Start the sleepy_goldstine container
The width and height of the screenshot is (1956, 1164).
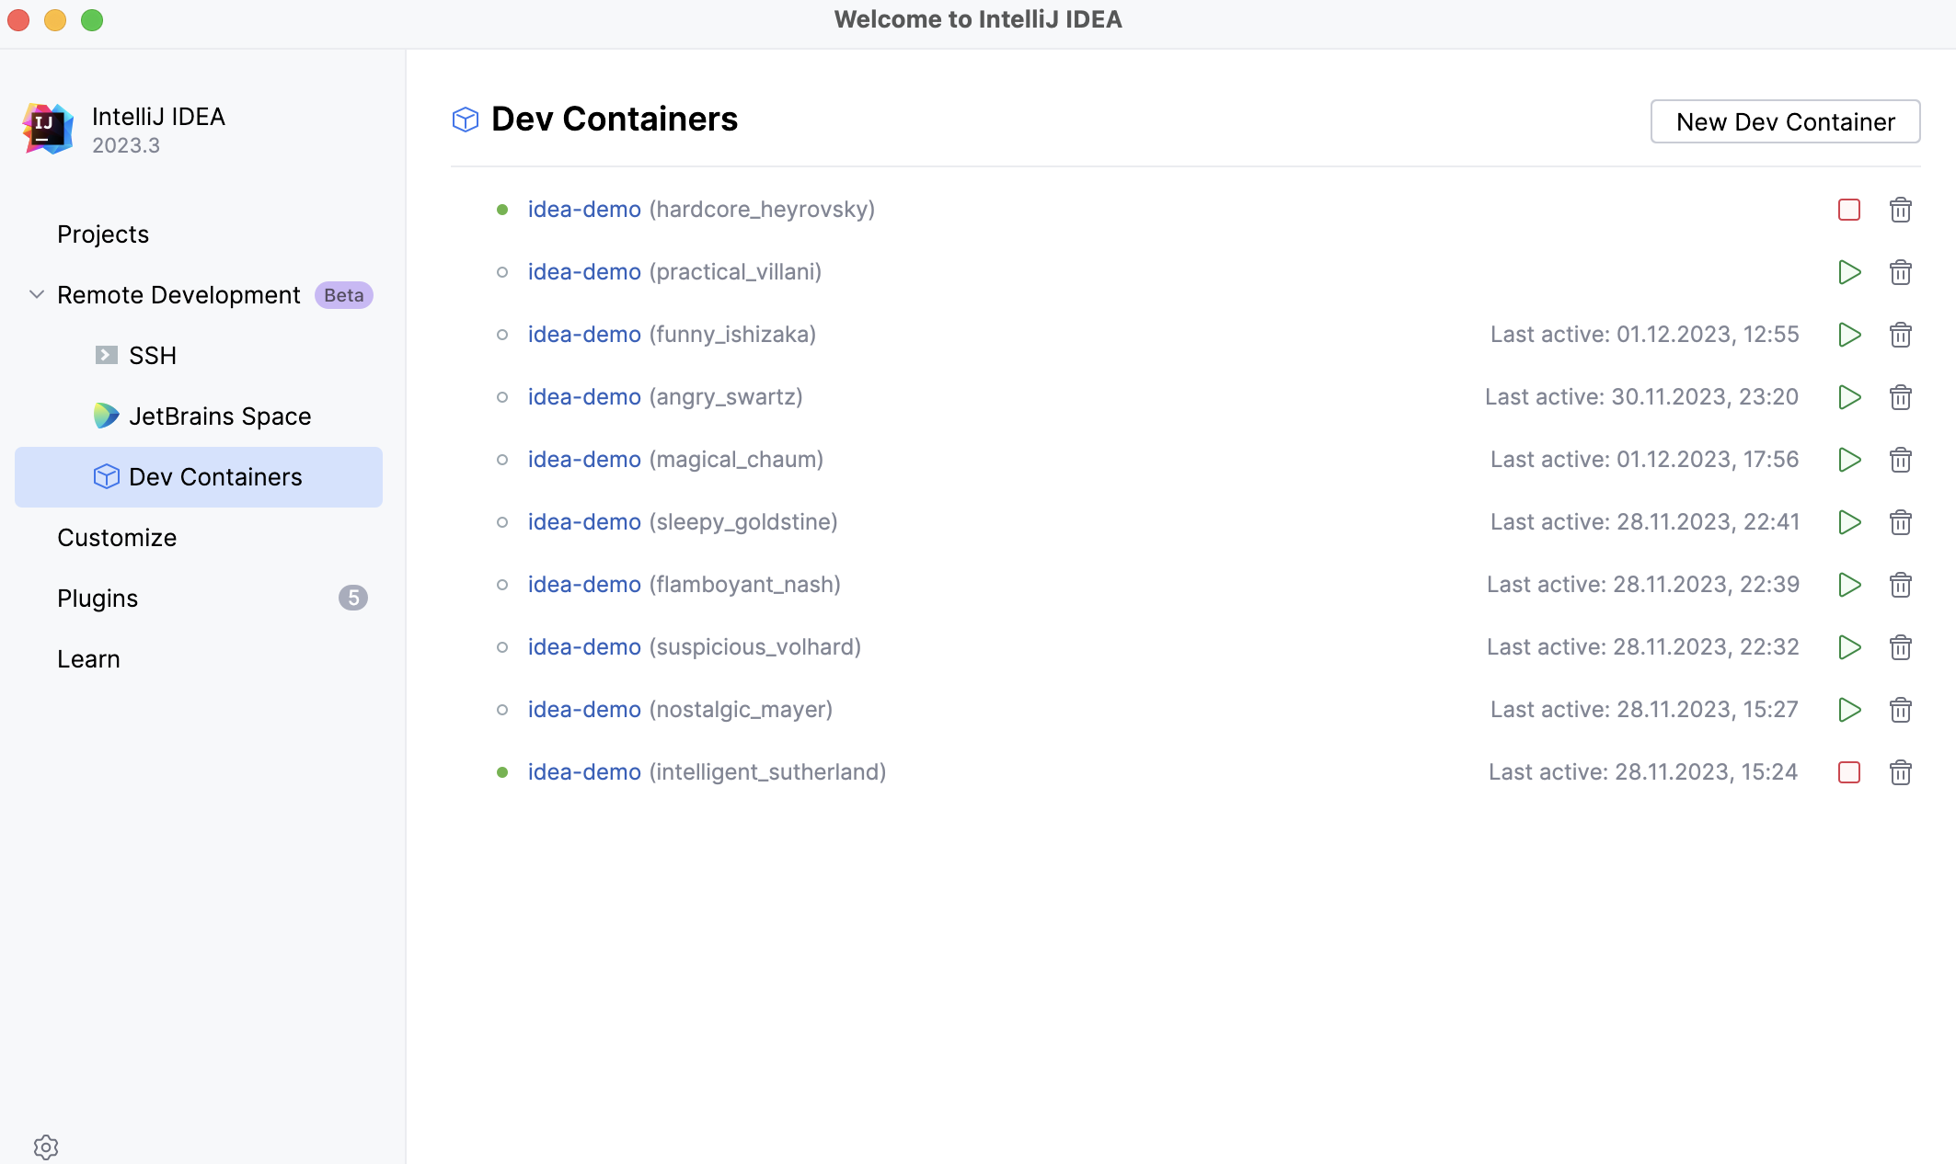pos(1849,522)
